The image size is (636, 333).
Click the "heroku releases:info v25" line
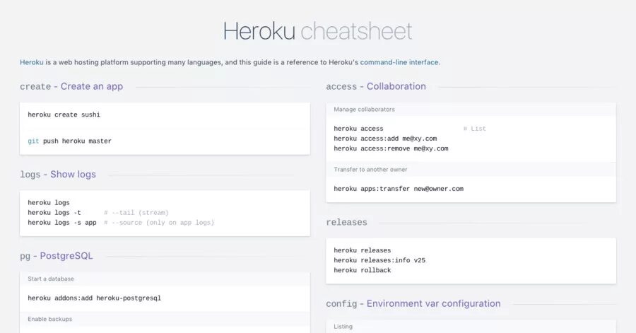click(379, 260)
